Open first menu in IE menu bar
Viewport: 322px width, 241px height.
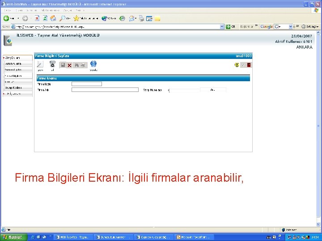point(8,10)
